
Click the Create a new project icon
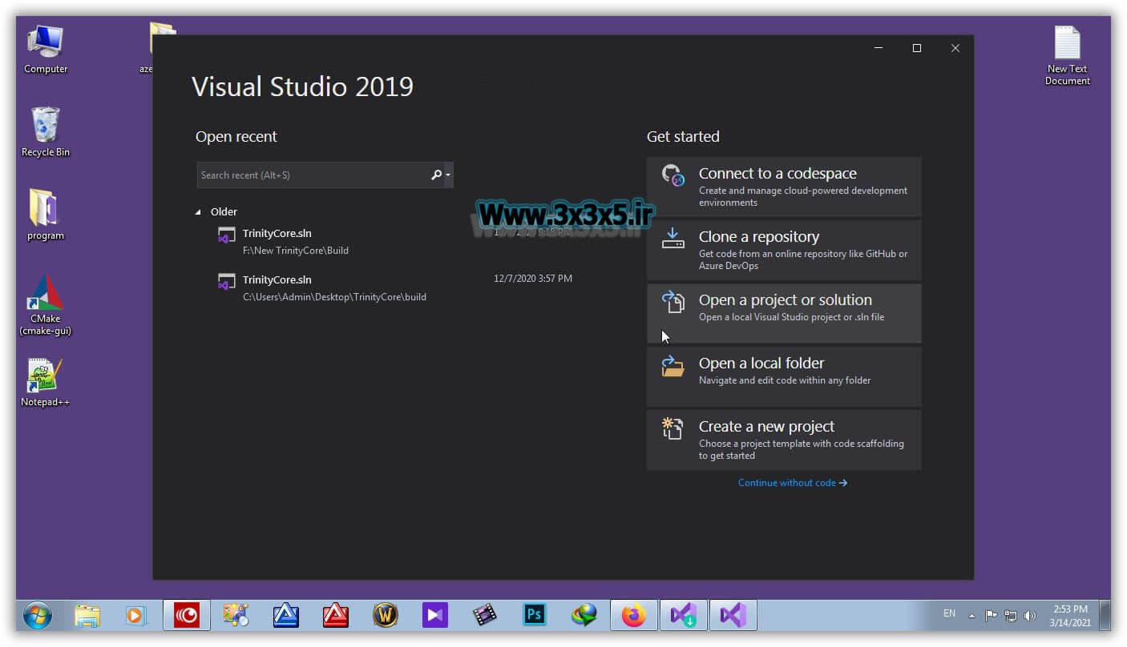[x=672, y=428]
